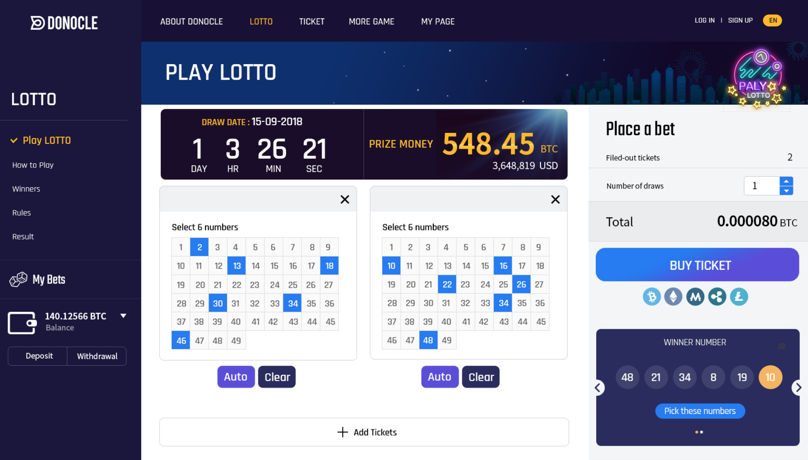This screenshot has width=808, height=460.
Task: Select the Litecoin payment icon
Action: point(739,297)
